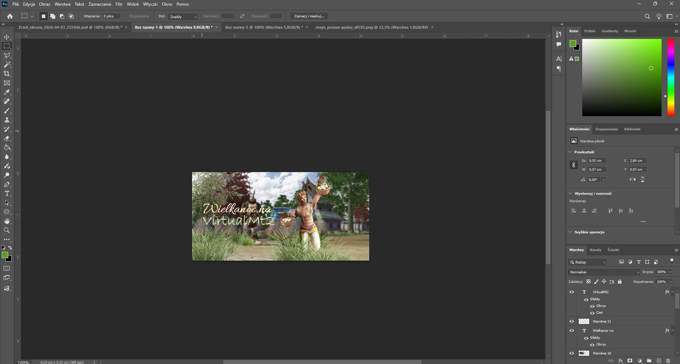Select the Eraser tool

pyautogui.click(x=7, y=138)
